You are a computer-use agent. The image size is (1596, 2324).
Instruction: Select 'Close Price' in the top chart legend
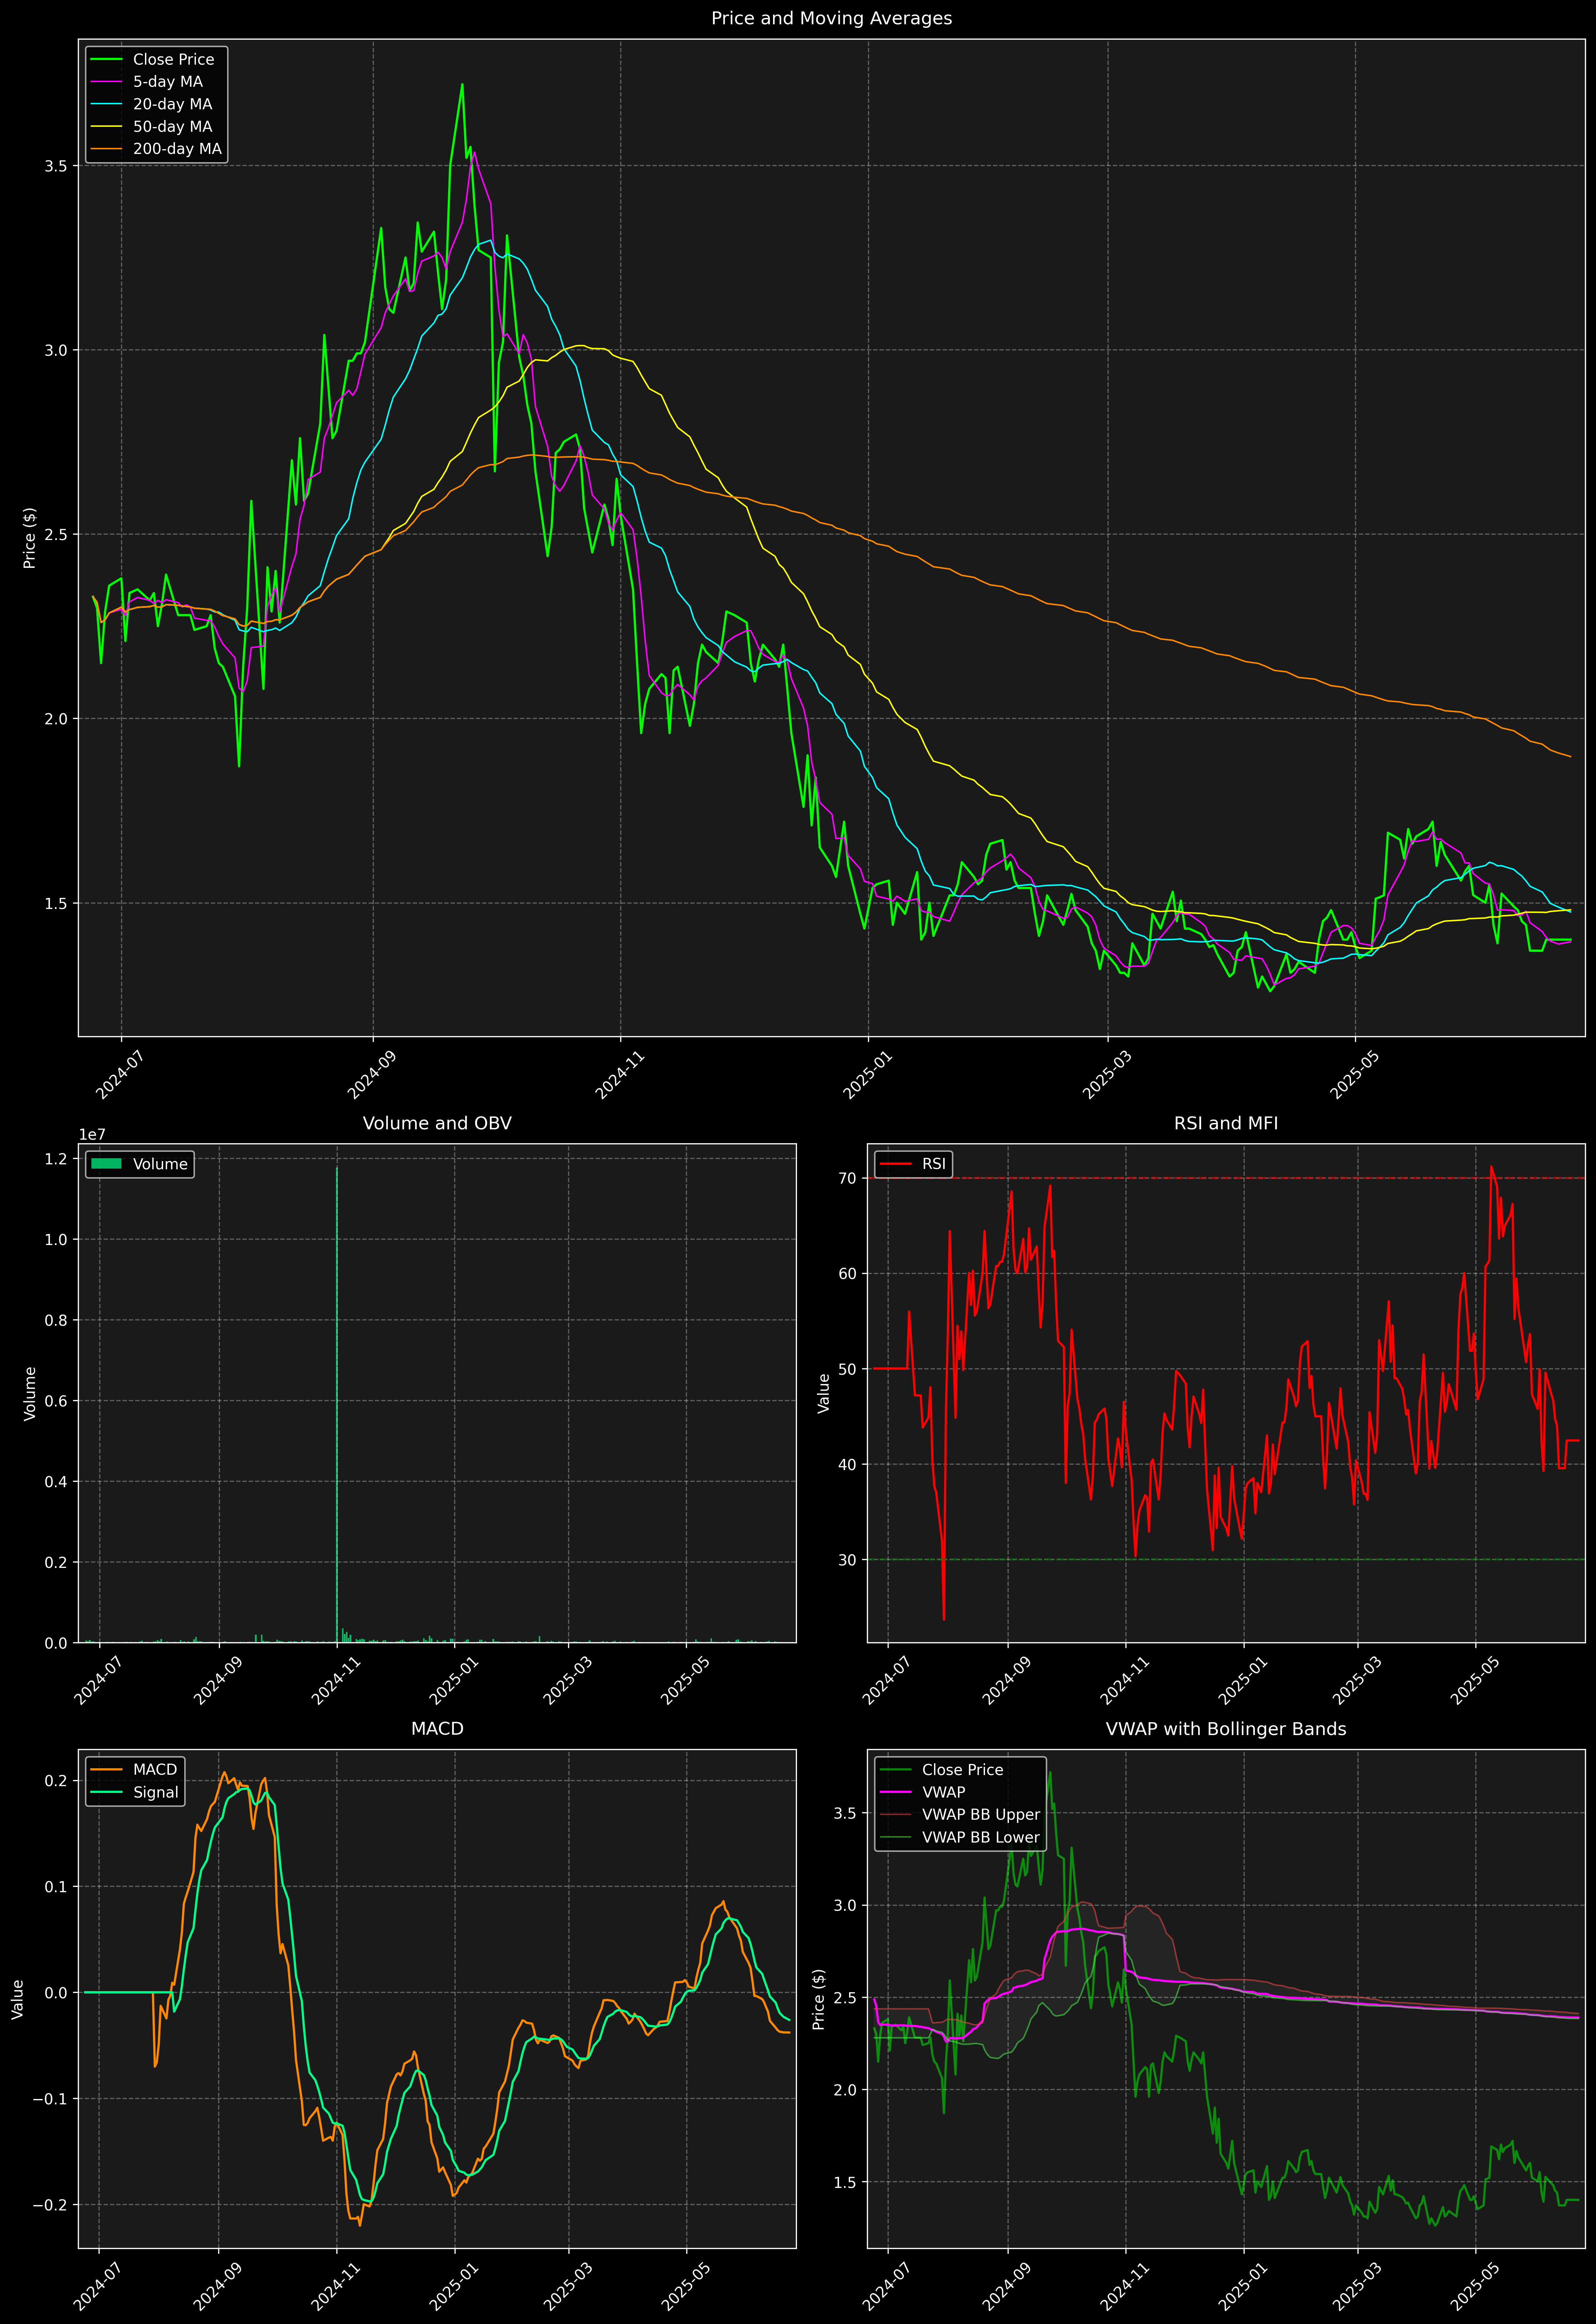[173, 60]
